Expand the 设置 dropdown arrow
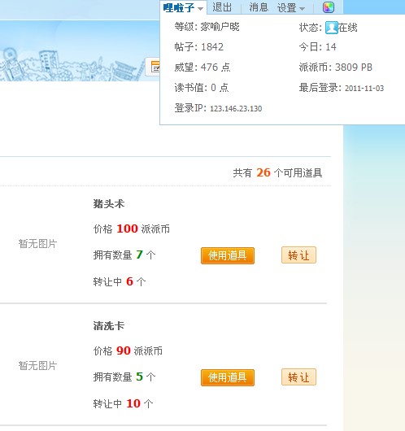Viewport: 405px width, 431px height. click(302, 8)
